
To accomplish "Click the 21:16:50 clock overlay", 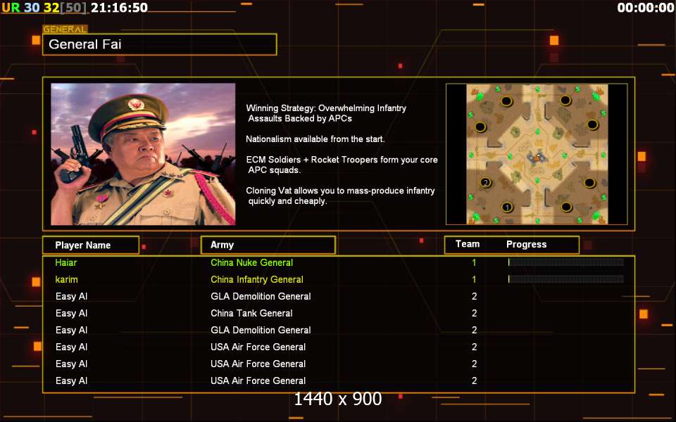I will (120, 7).
